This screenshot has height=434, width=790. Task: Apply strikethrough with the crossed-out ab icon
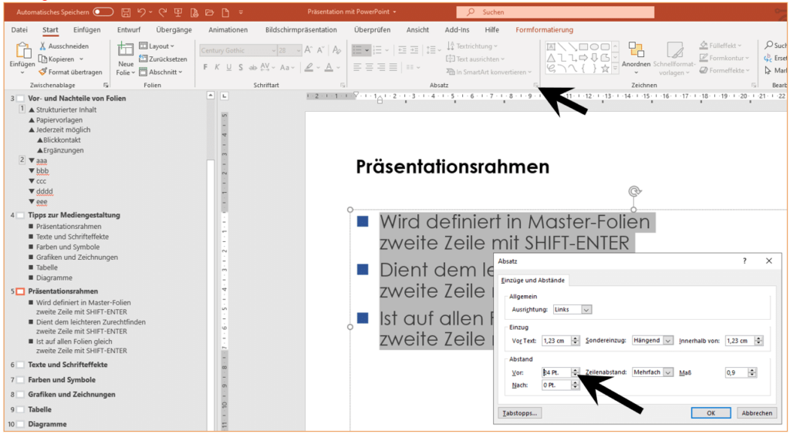pyautogui.click(x=253, y=67)
